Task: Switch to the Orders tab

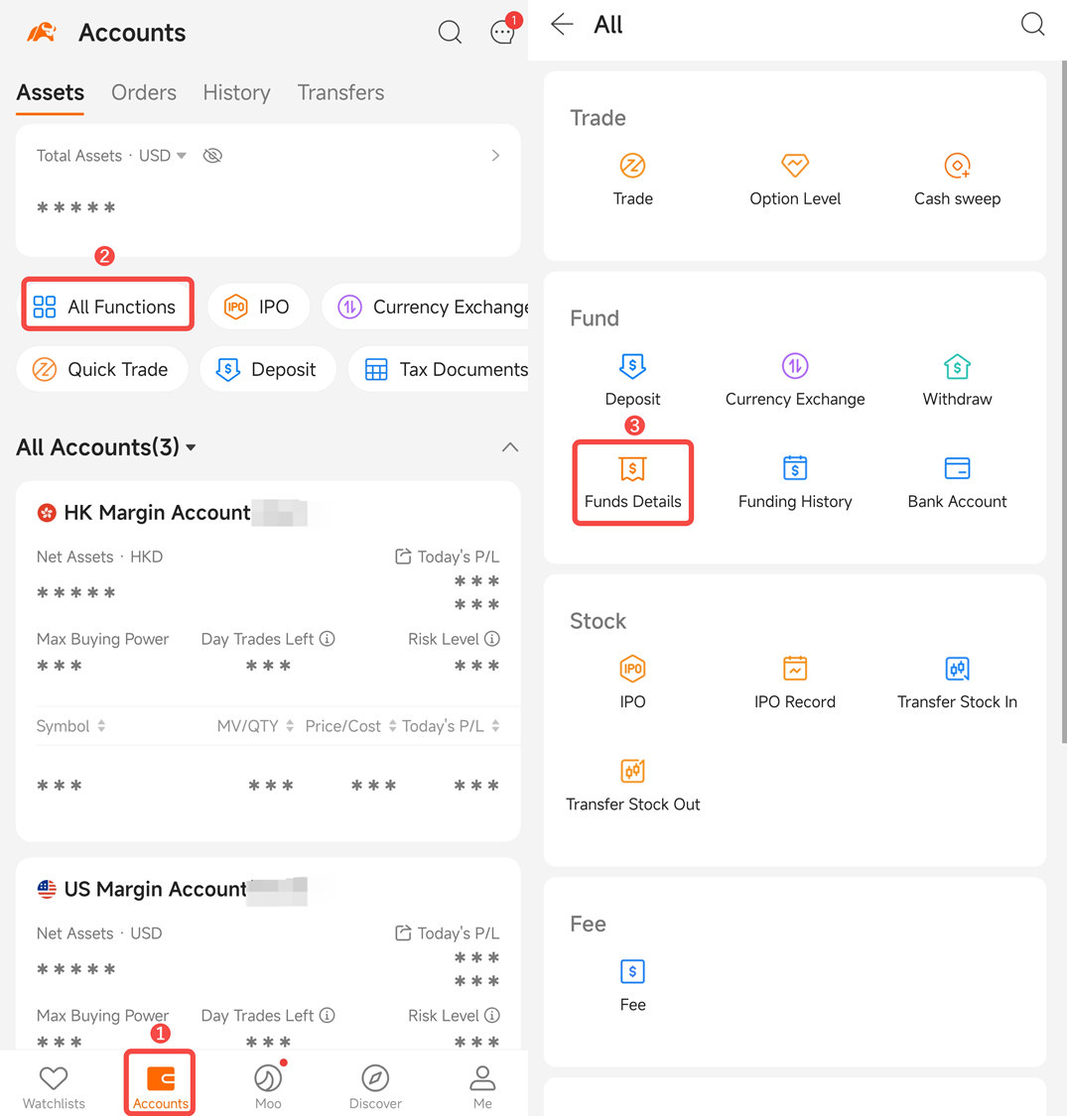Action: (x=144, y=92)
